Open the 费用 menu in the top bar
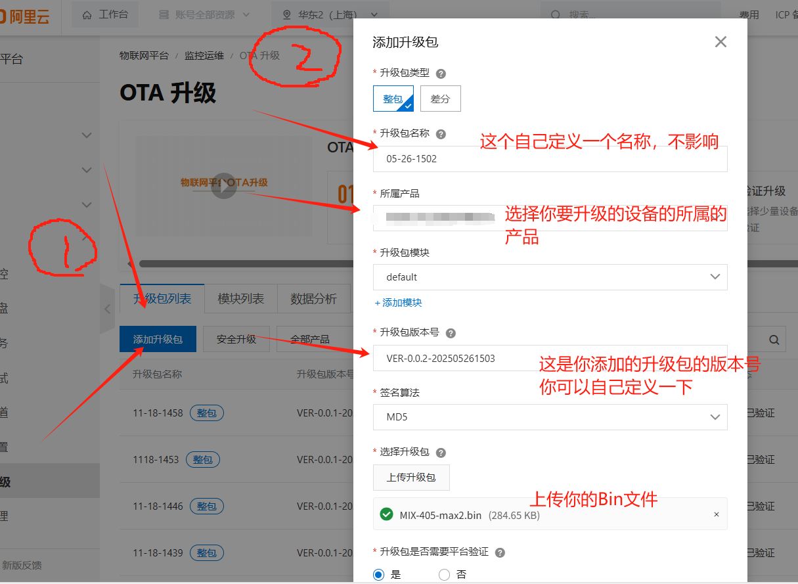Viewport: 798px width, 584px height. 749,14
